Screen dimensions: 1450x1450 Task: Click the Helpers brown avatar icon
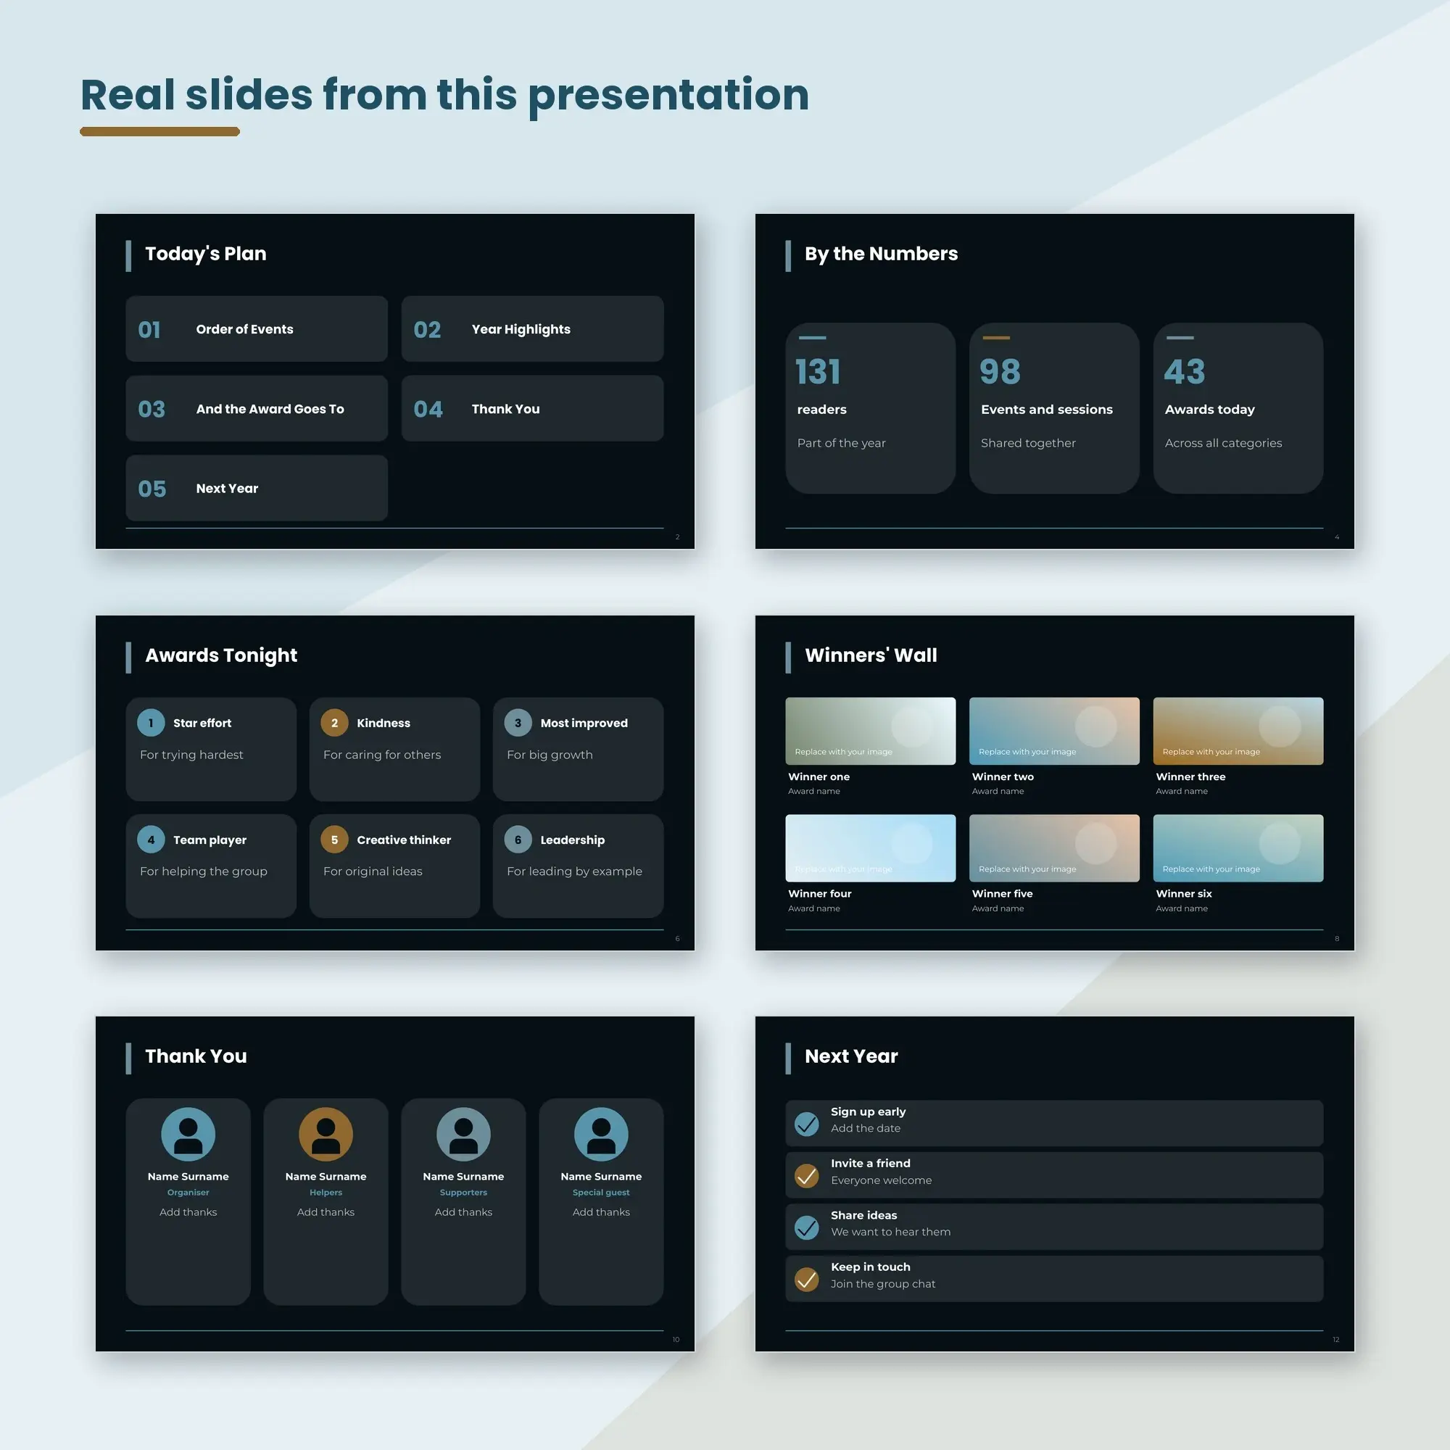[x=326, y=1134]
